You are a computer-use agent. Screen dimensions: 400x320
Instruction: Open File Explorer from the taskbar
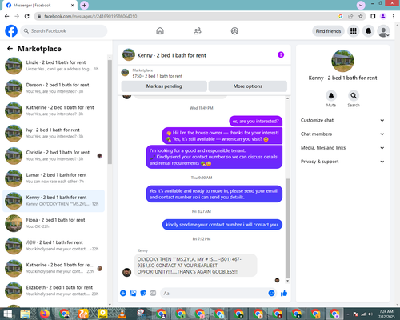click(26, 314)
